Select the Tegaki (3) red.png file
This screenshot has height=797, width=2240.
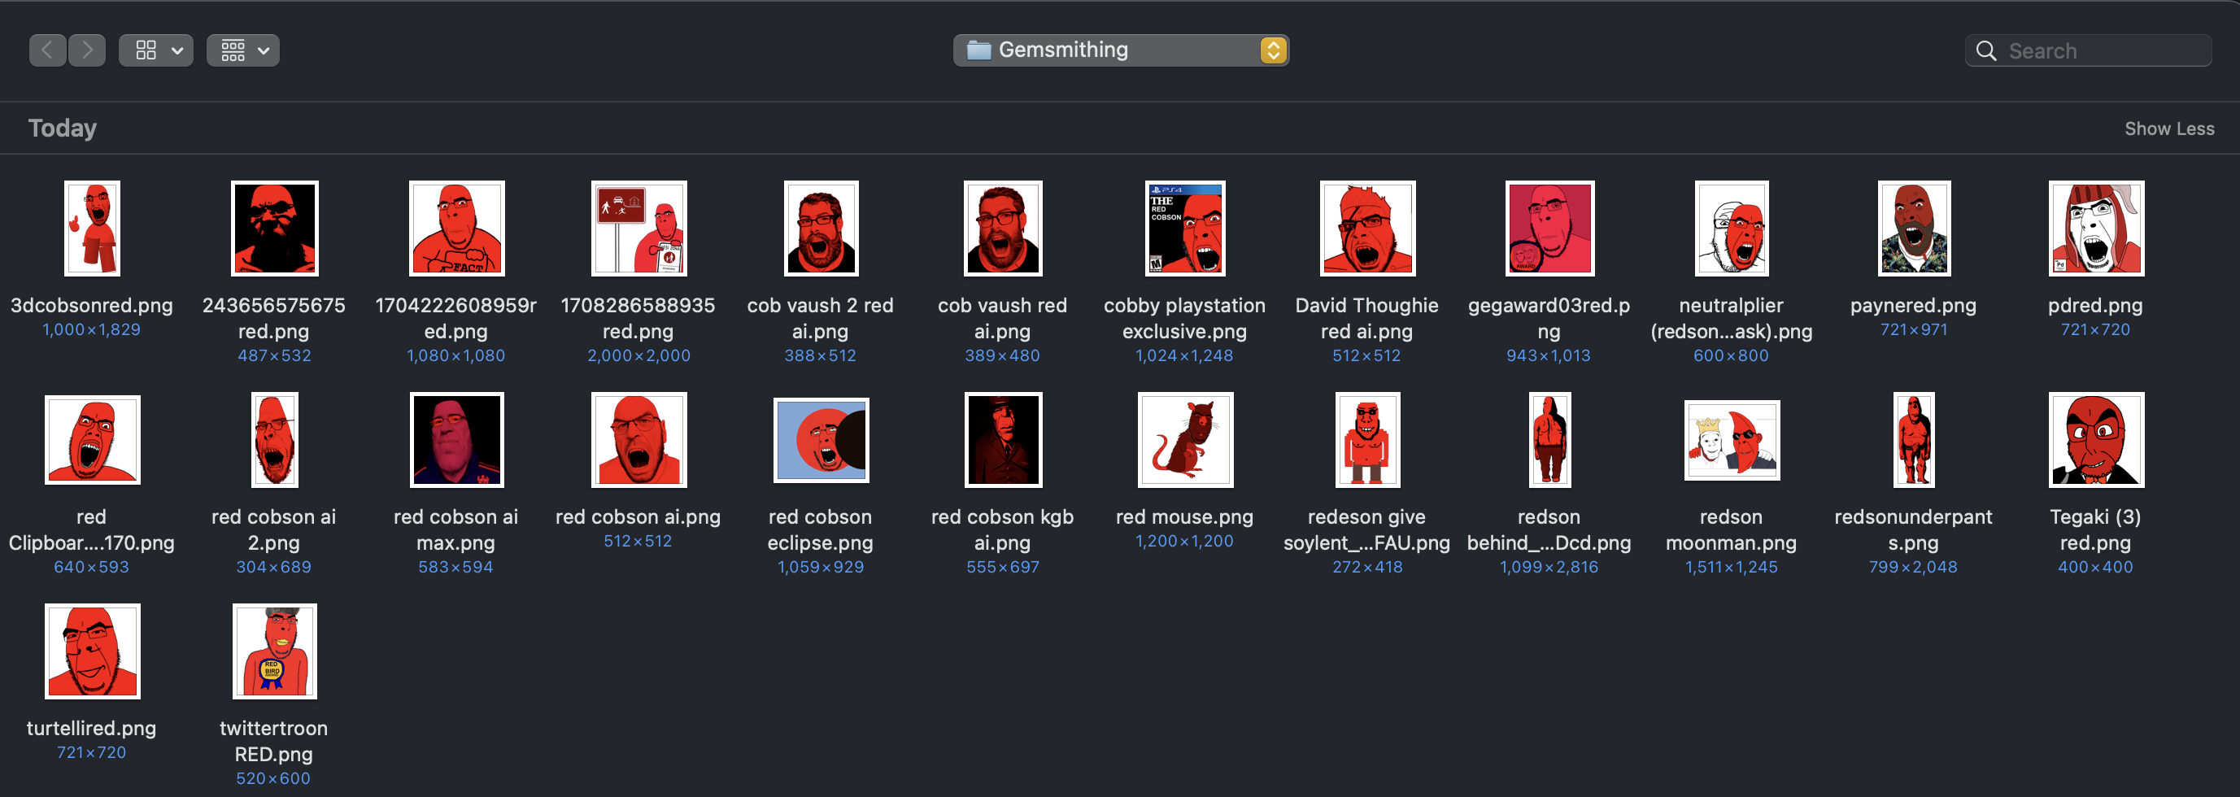[x=2096, y=440]
